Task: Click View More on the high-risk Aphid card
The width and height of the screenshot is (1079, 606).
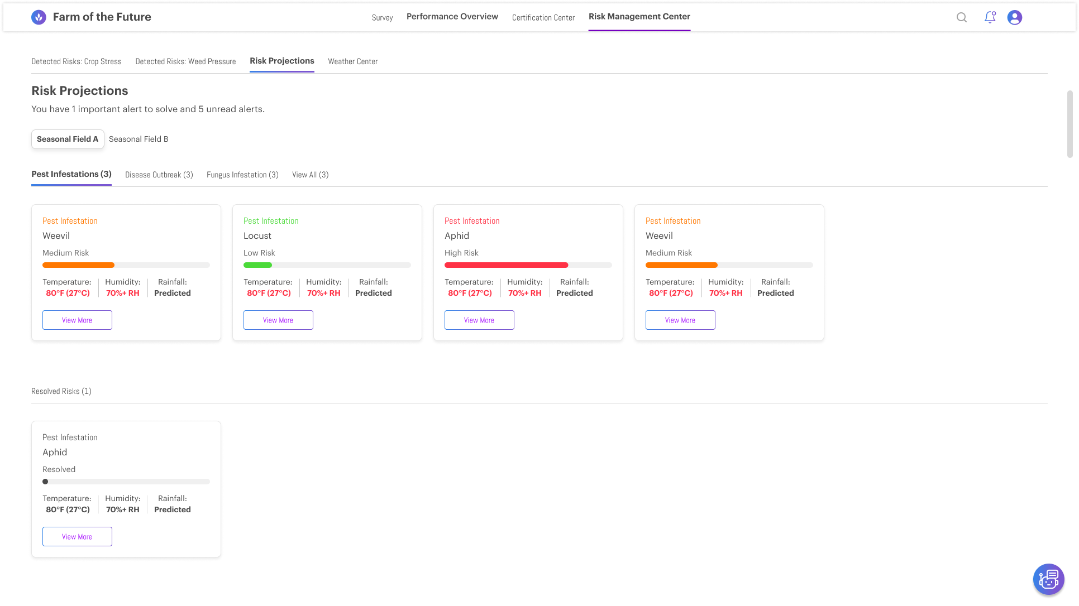Action: 479,320
